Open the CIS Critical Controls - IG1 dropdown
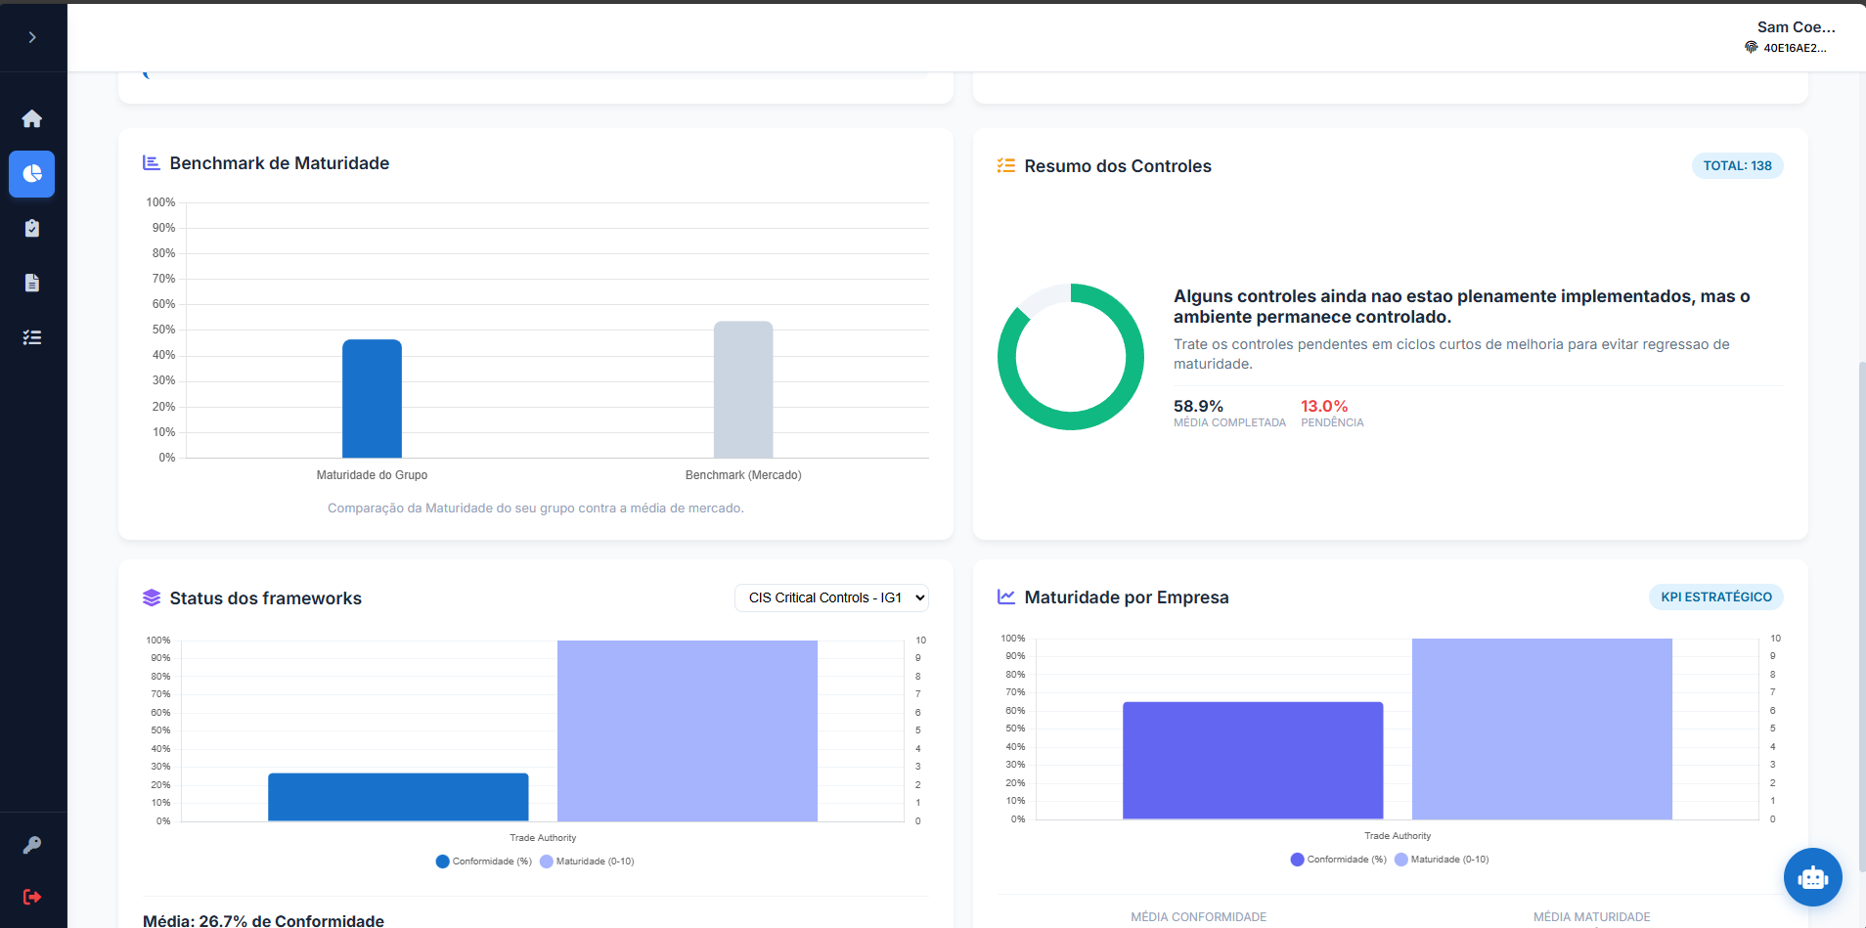1866x928 pixels. click(831, 597)
